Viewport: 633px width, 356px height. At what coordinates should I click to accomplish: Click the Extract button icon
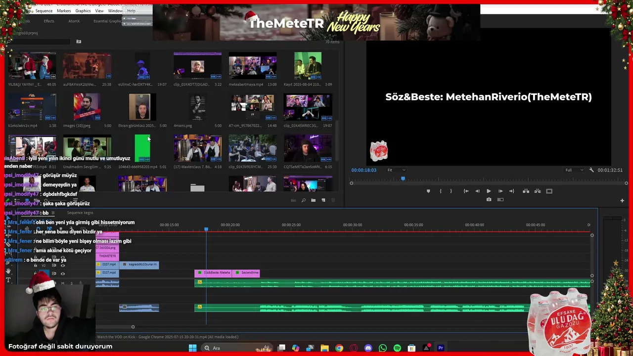click(538, 191)
